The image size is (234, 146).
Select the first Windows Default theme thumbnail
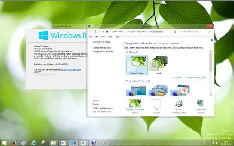click(136, 90)
